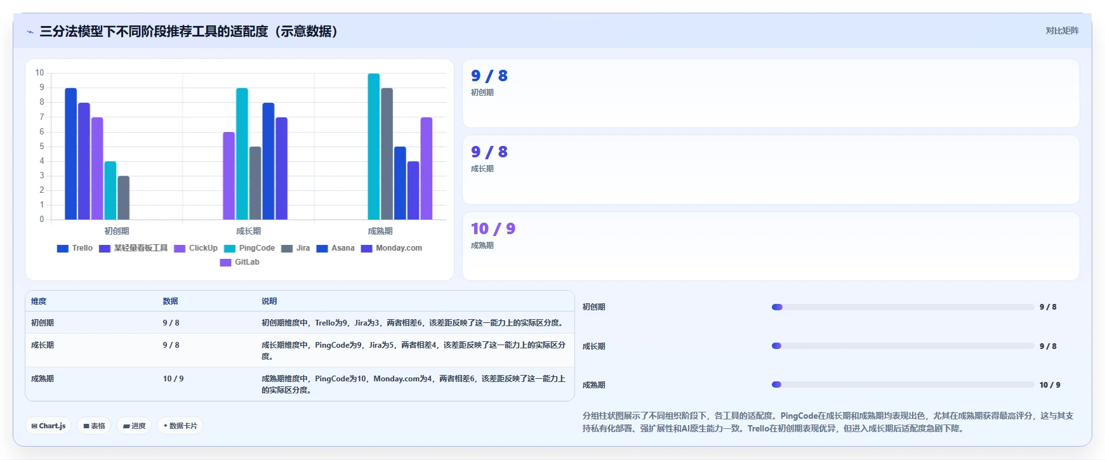Click the 成熟期 label on the chart x-axis
The height and width of the screenshot is (460, 1105).
tap(380, 231)
